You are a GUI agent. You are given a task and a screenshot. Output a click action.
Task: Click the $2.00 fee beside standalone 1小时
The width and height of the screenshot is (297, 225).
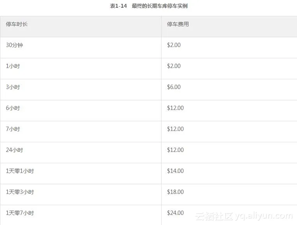[174, 66]
